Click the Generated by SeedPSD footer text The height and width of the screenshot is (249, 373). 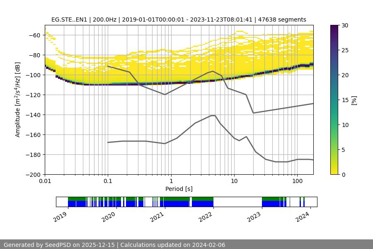(x=114, y=245)
